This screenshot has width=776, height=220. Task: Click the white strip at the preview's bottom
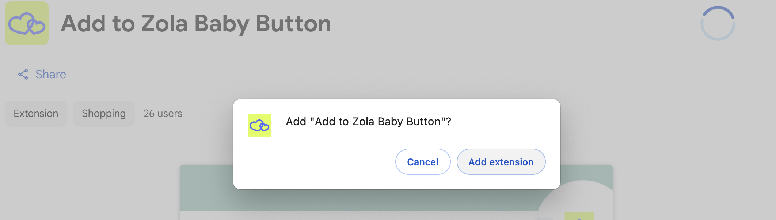click(329, 216)
